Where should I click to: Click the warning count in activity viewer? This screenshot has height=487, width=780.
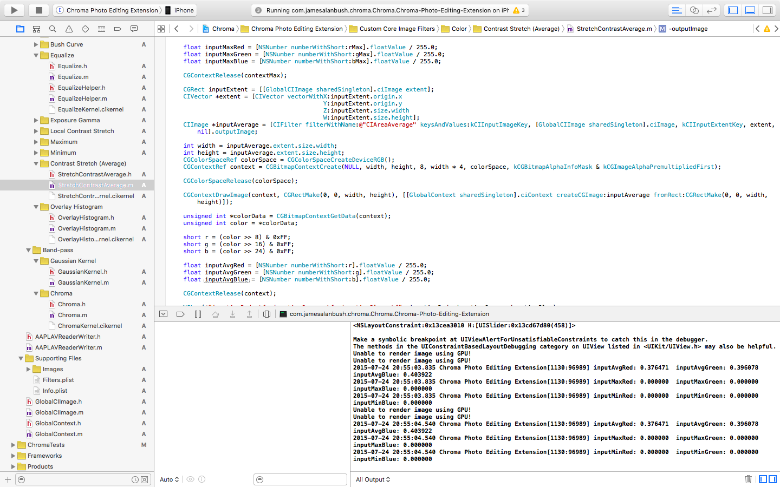click(x=519, y=10)
